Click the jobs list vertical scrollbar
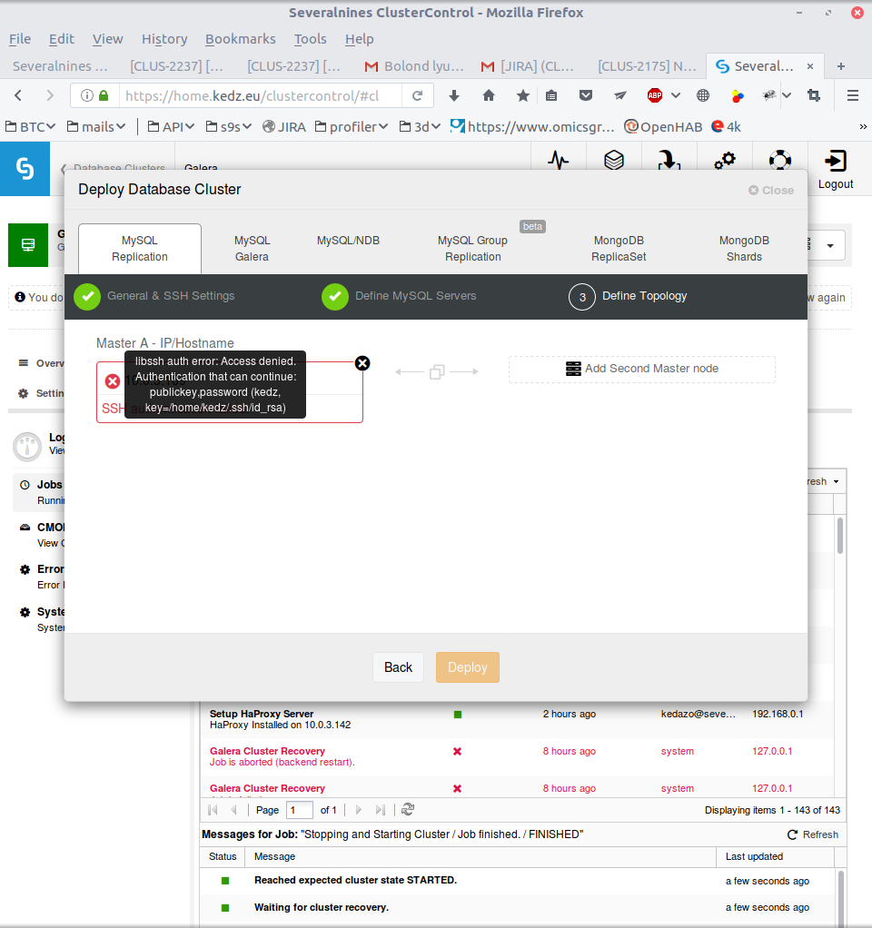The width and height of the screenshot is (872, 928). pos(840,536)
